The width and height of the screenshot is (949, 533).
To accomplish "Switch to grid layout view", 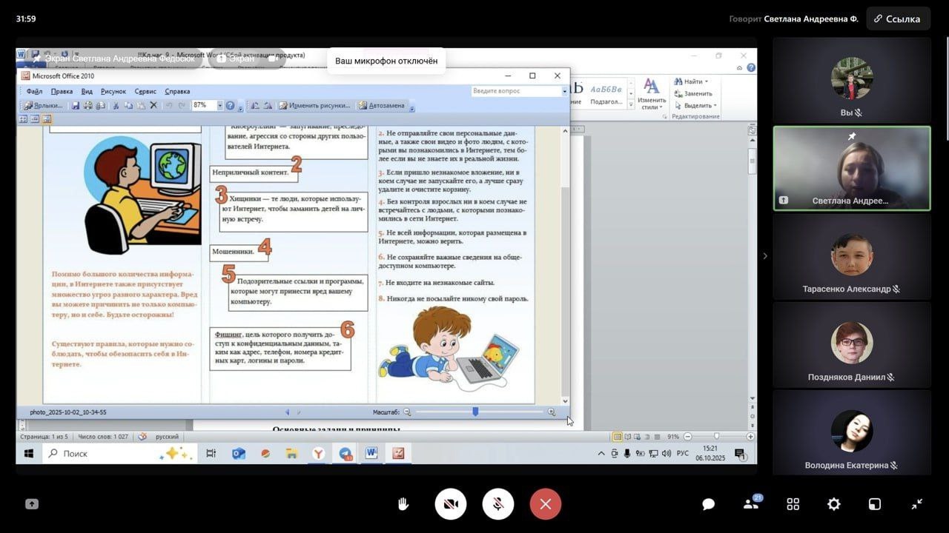I will point(793,504).
